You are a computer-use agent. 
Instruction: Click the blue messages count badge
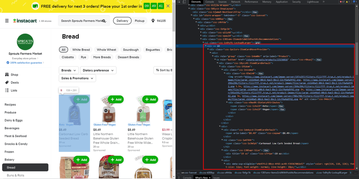pyautogui.click(x=355, y=1)
